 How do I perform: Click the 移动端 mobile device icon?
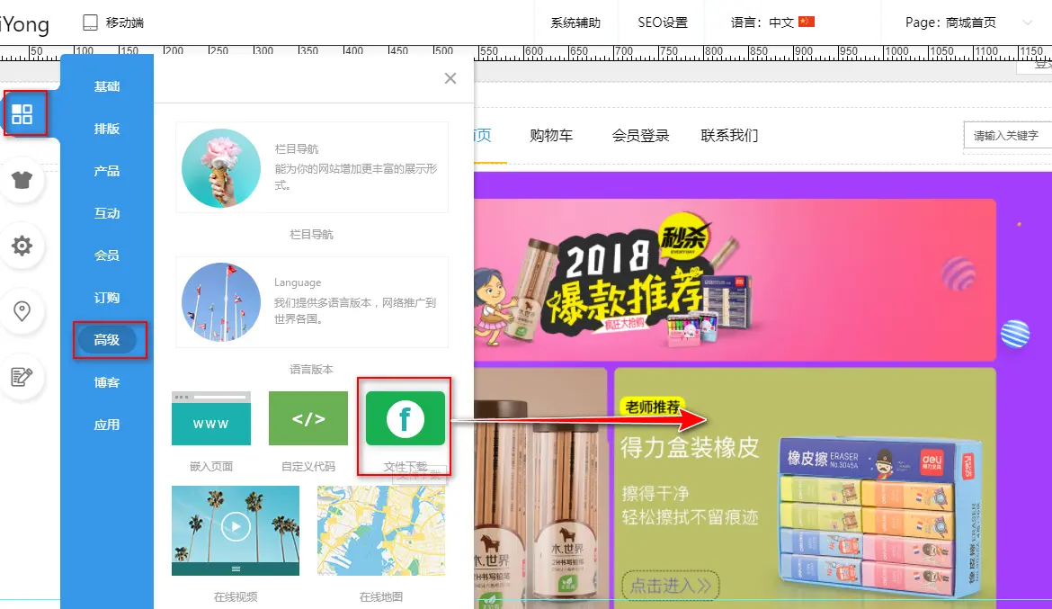pyautogui.click(x=90, y=22)
